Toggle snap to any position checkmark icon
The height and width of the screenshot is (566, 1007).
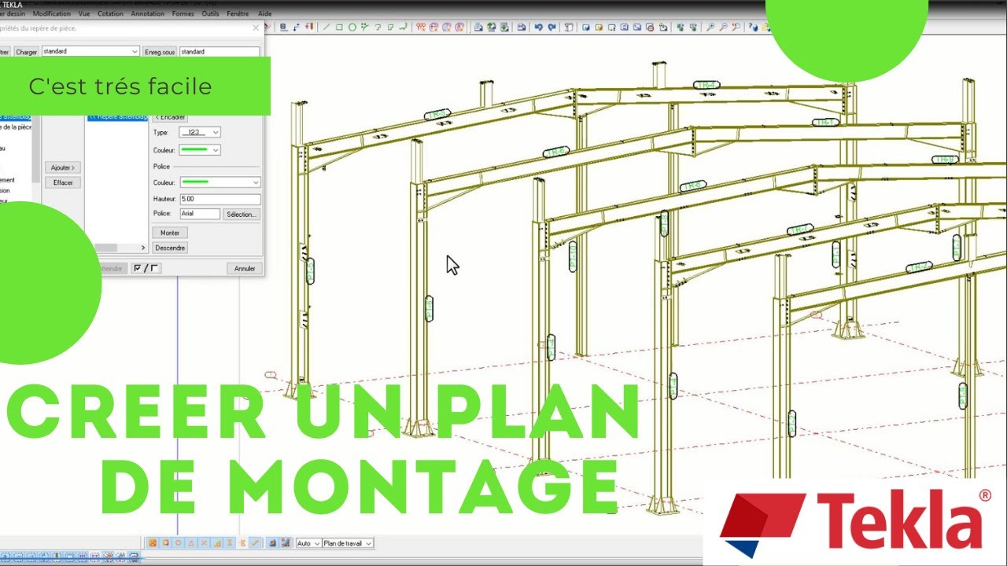pos(254,542)
